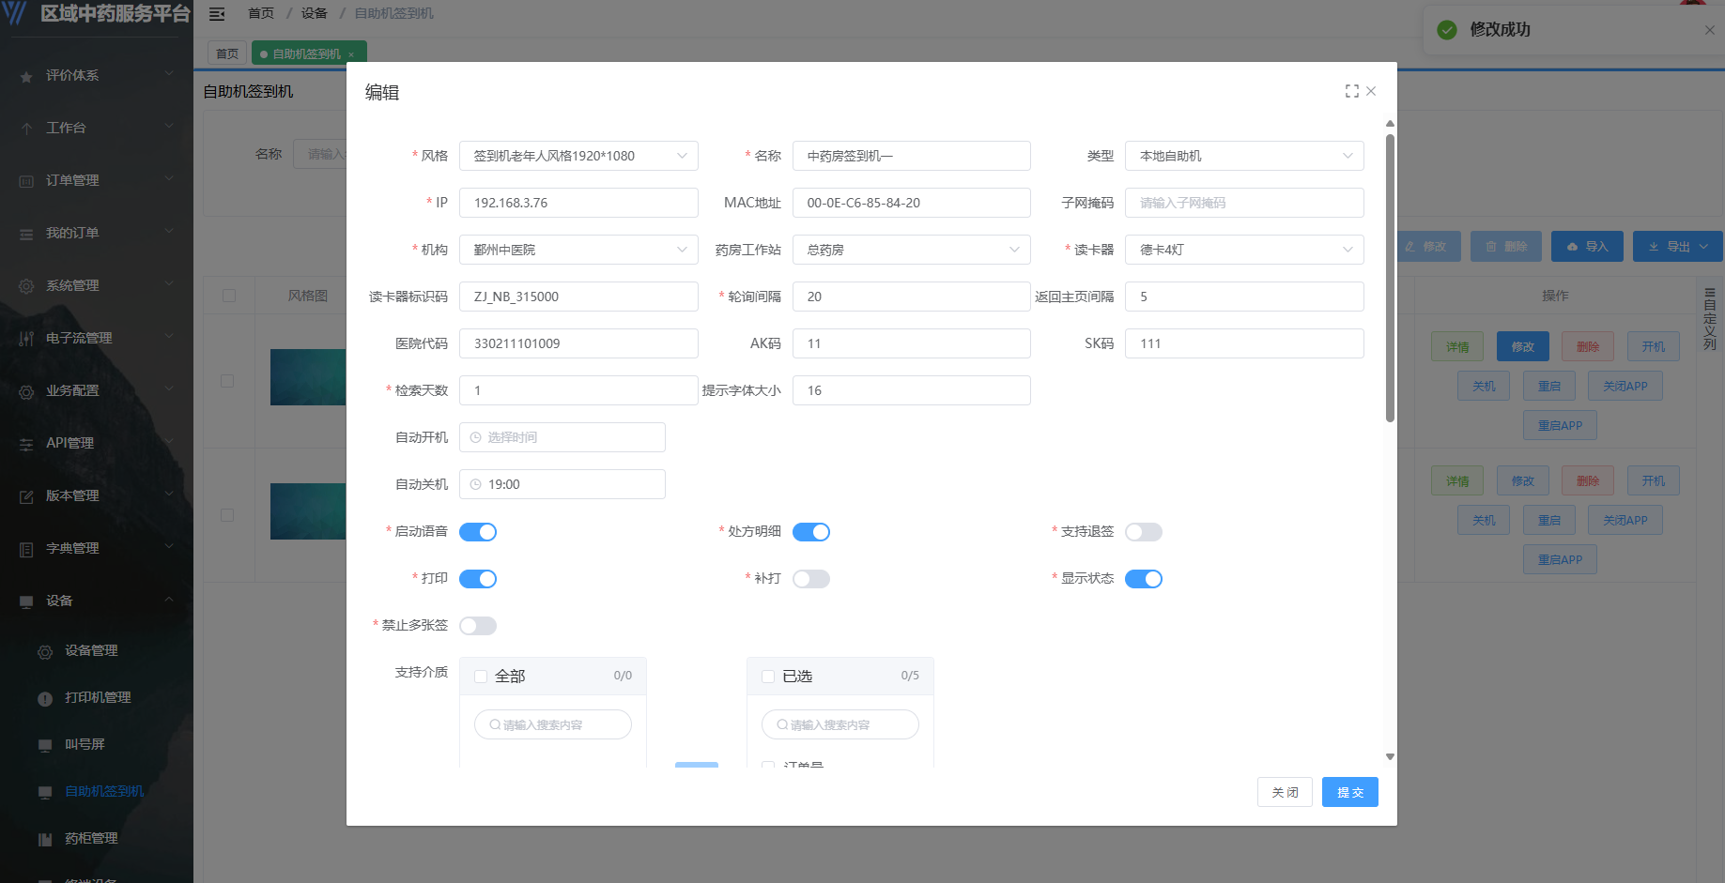
Task: Click 设备 in the breadcrumb navigation
Action: [314, 13]
